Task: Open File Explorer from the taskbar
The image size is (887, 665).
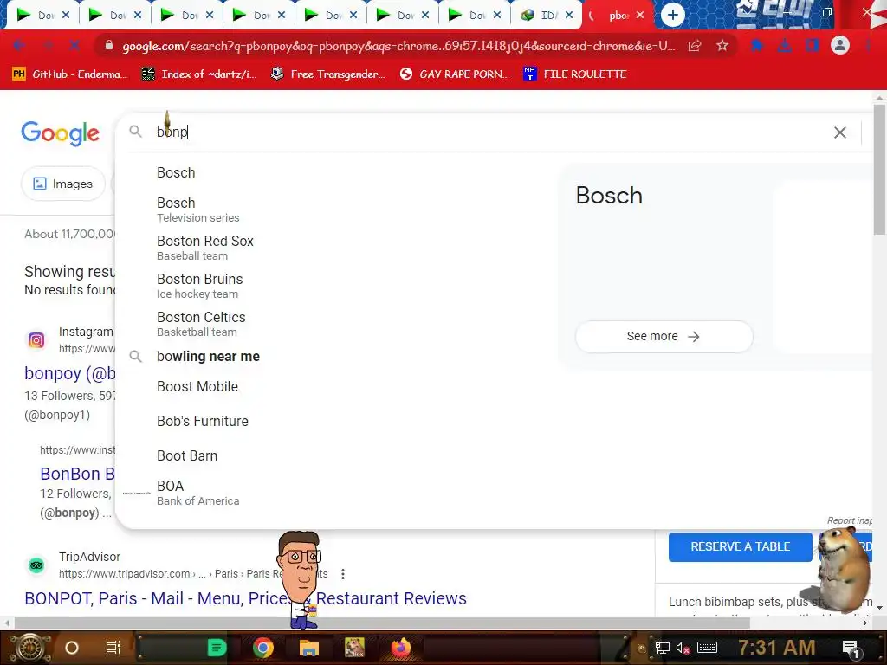Action: (x=309, y=648)
